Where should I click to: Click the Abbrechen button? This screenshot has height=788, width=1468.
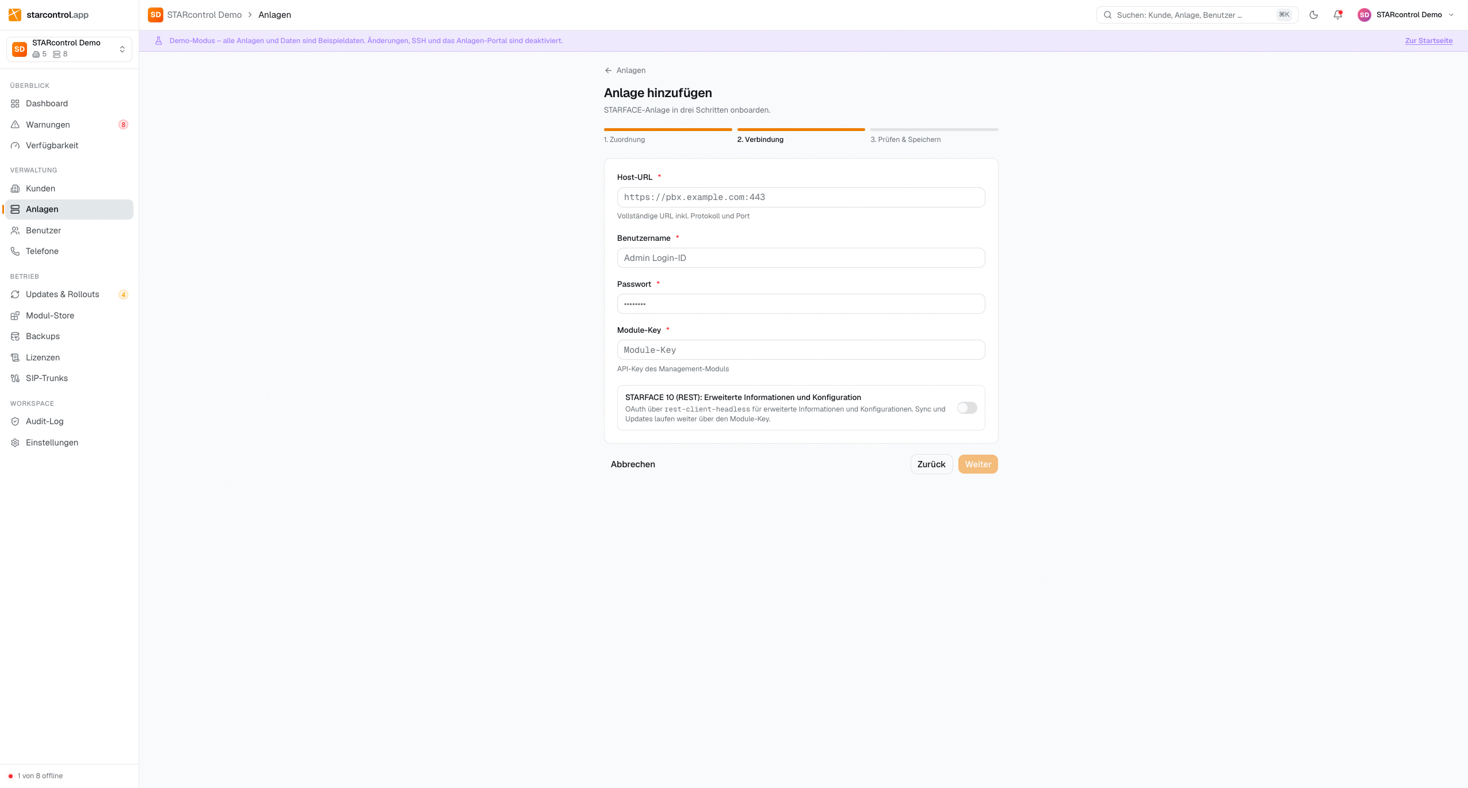(x=633, y=464)
